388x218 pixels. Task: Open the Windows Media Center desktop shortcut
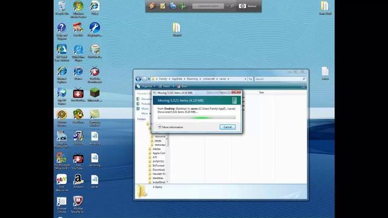pyautogui.click(x=78, y=9)
